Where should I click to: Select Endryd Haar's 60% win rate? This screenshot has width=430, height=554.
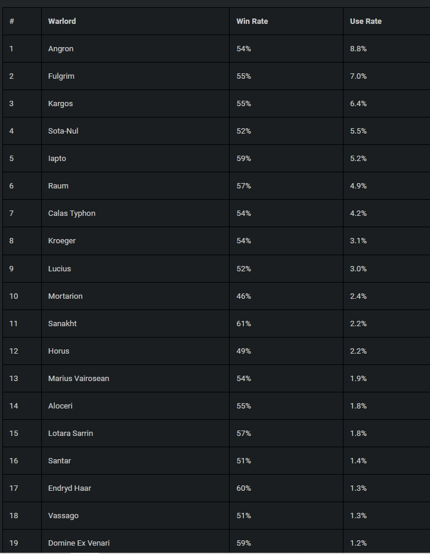pos(244,488)
